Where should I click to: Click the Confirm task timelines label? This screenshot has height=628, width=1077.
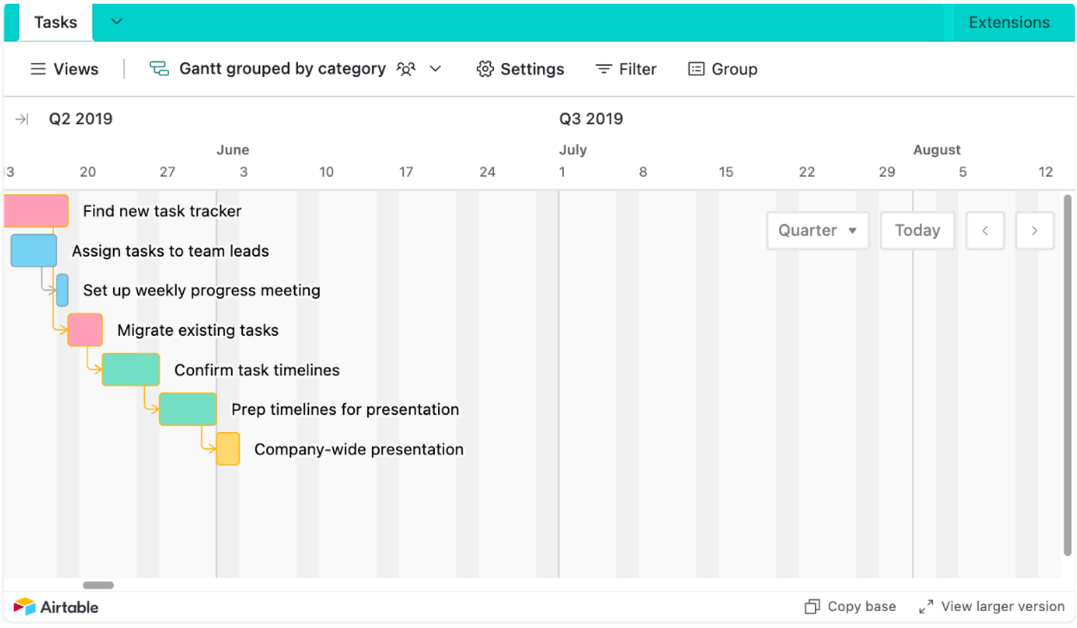pos(257,370)
